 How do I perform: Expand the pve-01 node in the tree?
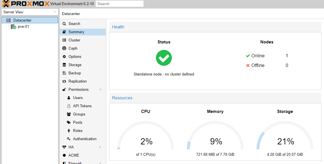(x=9, y=26)
